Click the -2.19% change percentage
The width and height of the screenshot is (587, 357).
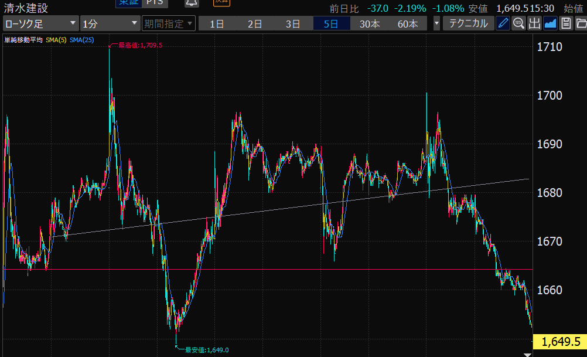410,8
